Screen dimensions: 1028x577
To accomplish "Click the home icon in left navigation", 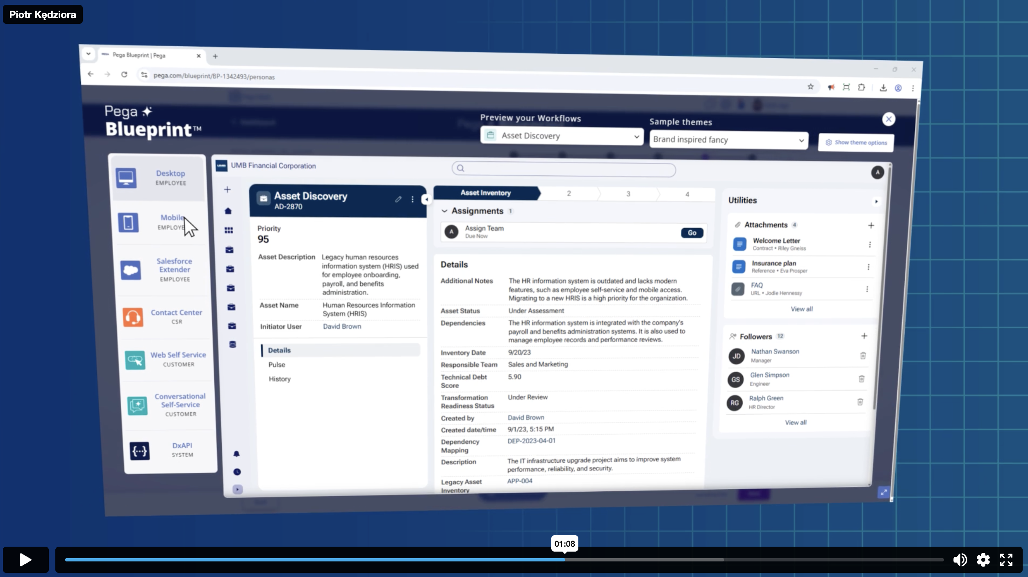I will click(x=228, y=211).
